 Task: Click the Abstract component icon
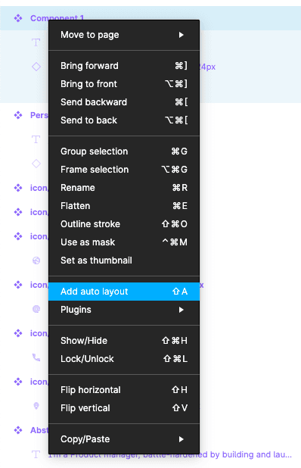pos(18,430)
